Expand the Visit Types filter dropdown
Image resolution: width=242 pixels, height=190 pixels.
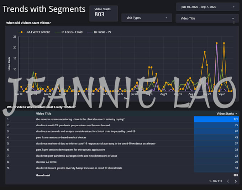click(147, 18)
